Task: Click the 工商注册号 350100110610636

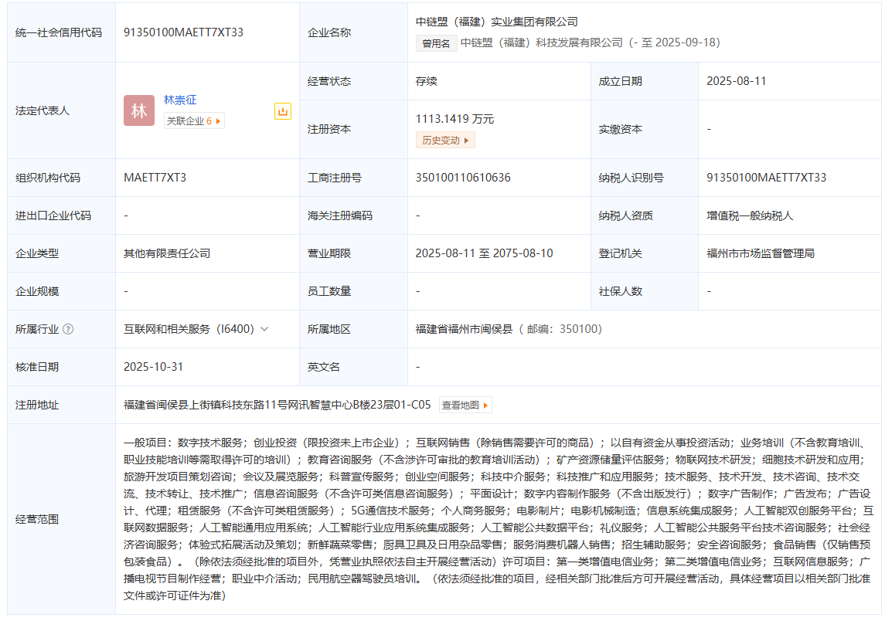Action: click(463, 178)
